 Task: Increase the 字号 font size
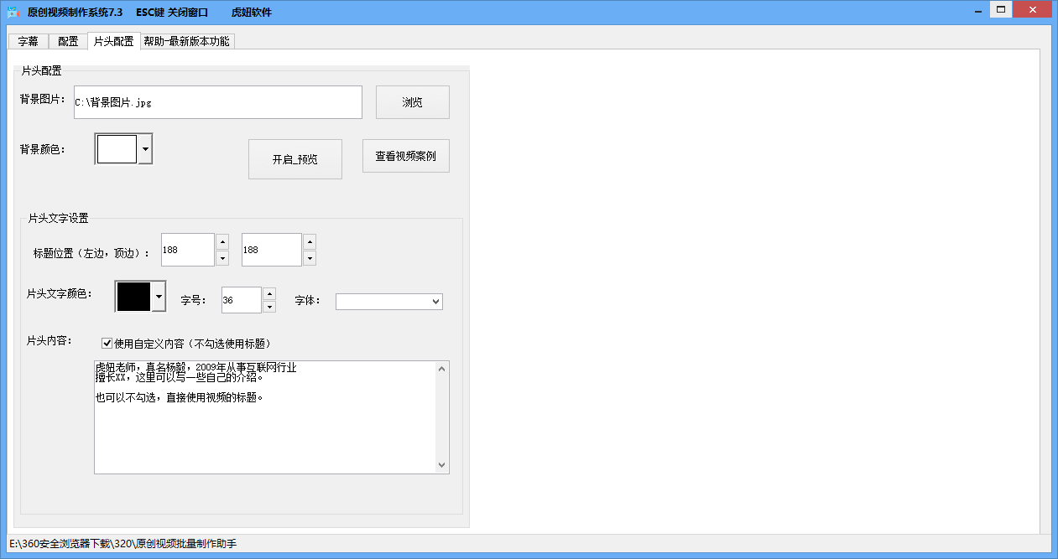tap(269, 293)
